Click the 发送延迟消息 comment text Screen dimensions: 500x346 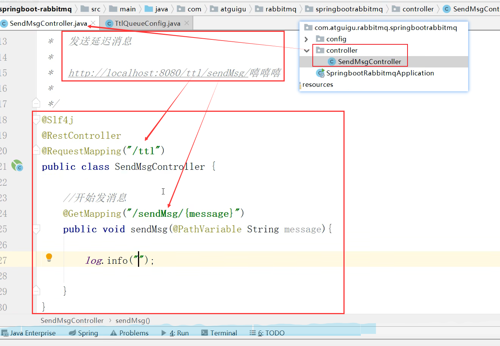[x=100, y=41]
